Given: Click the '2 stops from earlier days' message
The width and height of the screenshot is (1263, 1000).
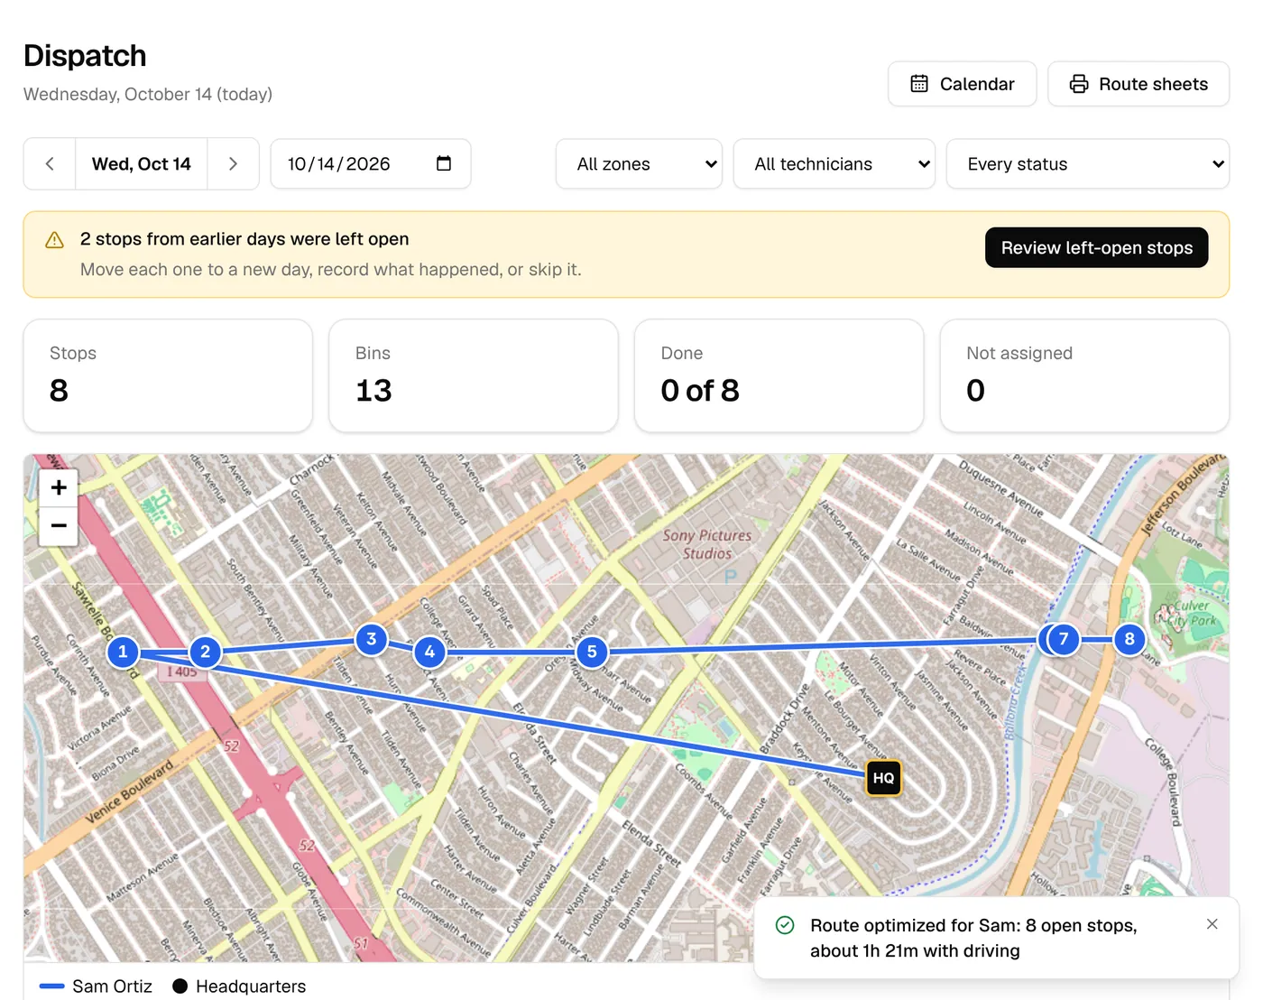Looking at the screenshot, I should [x=244, y=239].
